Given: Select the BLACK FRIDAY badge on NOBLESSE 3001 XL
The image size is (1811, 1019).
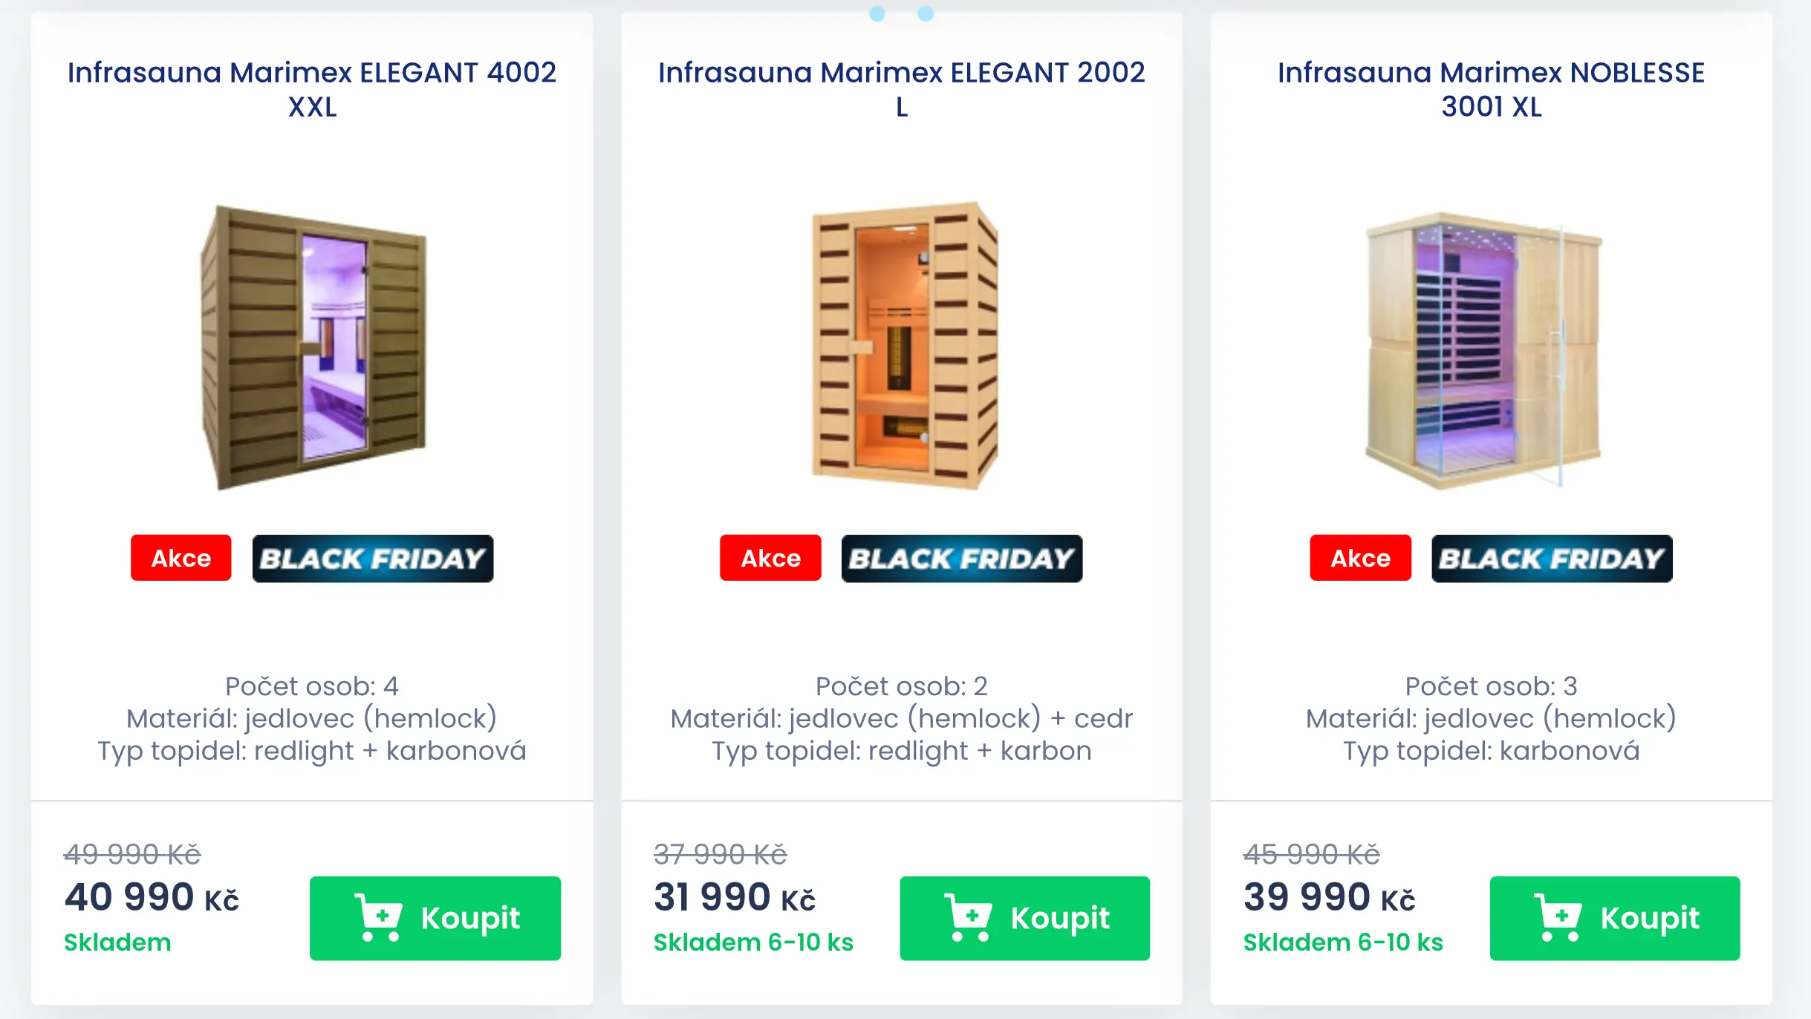Looking at the screenshot, I should pos(1551,559).
